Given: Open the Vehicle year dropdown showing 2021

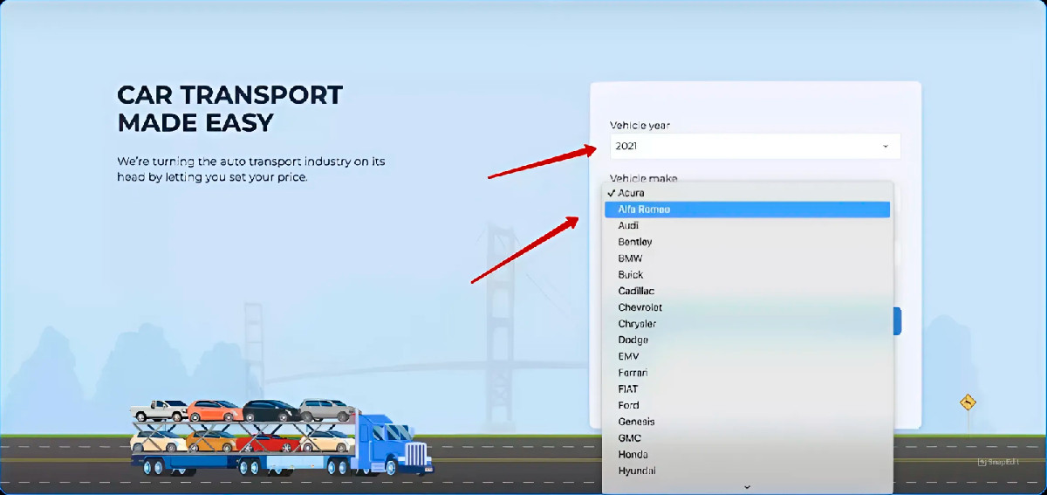Looking at the screenshot, I should click(x=755, y=146).
